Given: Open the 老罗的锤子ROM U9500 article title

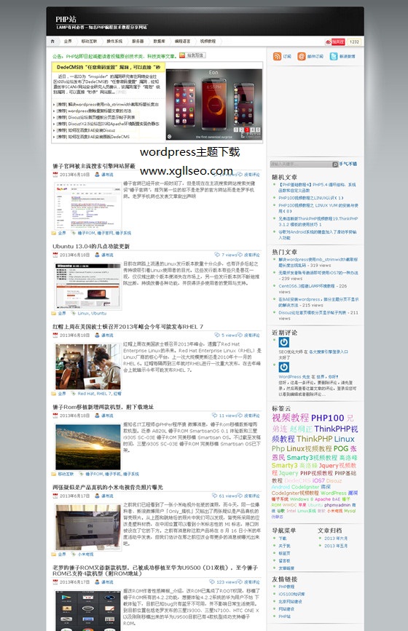Looking at the screenshot, I should tap(155, 571).
